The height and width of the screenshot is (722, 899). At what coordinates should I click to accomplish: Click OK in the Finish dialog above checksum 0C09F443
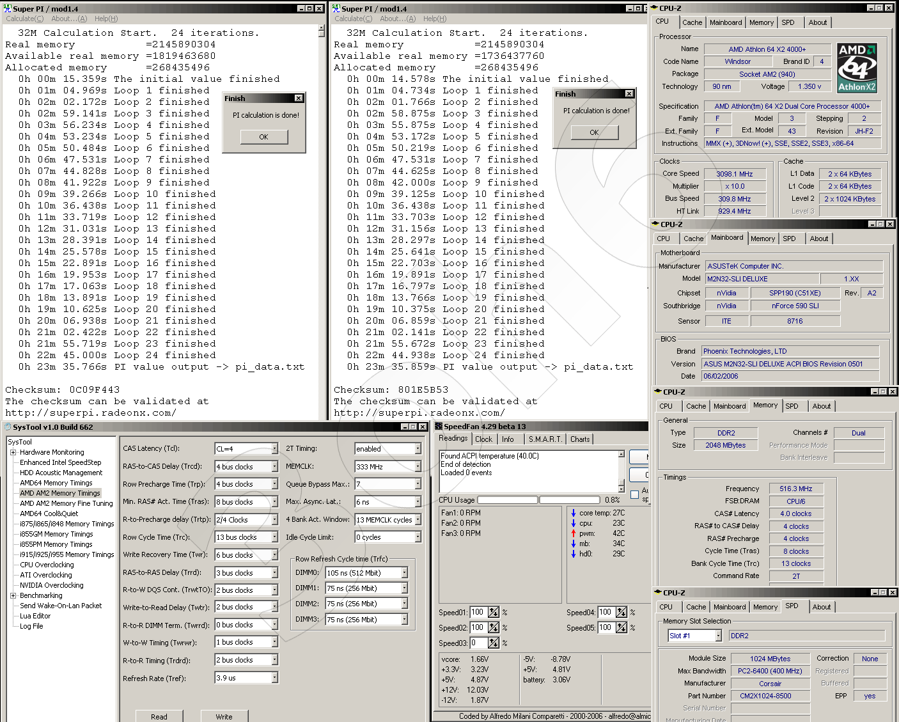[x=264, y=137]
